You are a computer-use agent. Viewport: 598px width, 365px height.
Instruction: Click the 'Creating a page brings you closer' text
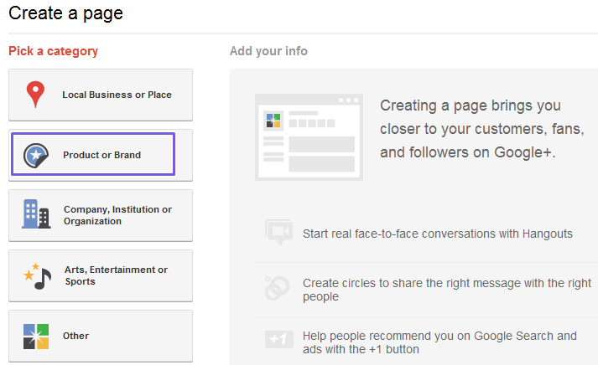(x=481, y=130)
